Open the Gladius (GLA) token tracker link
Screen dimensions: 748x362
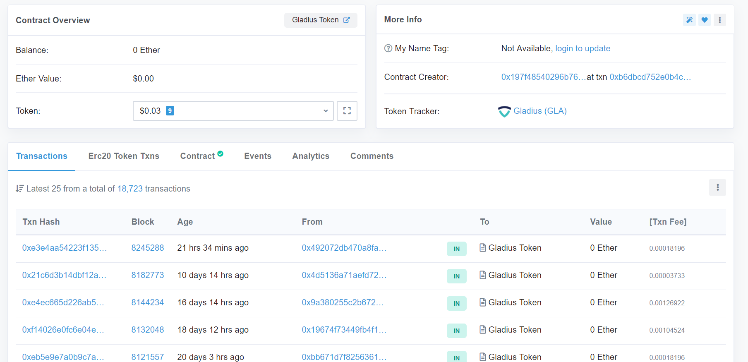point(540,111)
